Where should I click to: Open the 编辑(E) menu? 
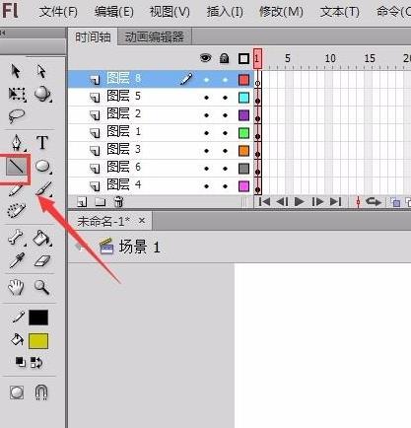tap(114, 12)
